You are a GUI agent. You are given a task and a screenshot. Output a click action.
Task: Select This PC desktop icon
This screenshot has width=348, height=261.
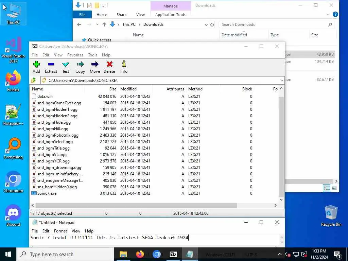coord(13,13)
